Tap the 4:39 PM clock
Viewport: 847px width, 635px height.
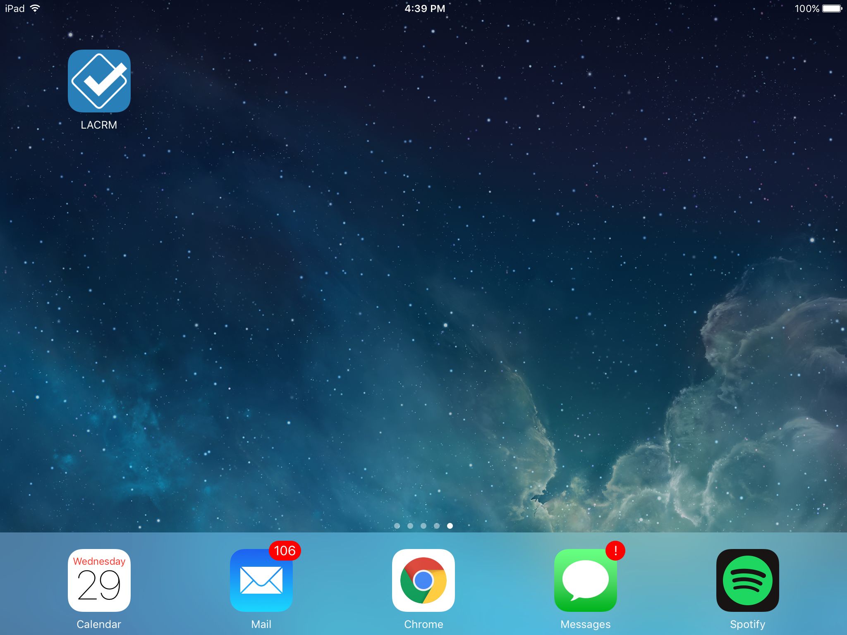click(x=425, y=8)
